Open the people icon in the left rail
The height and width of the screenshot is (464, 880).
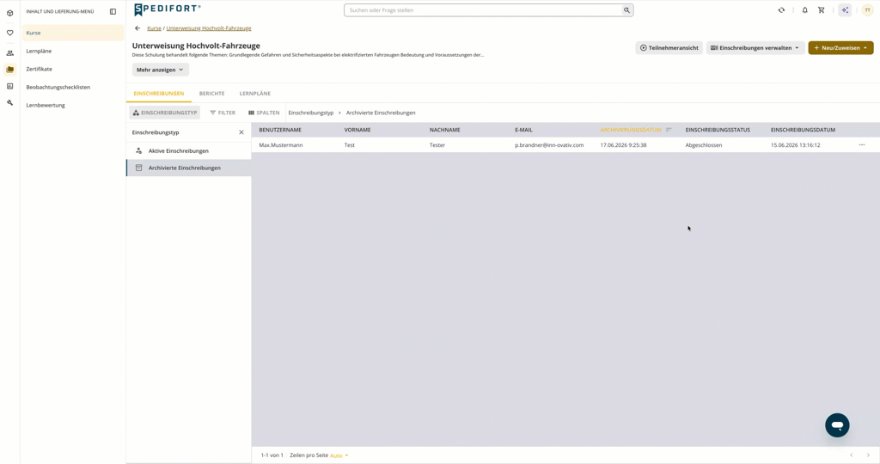pyautogui.click(x=9, y=53)
